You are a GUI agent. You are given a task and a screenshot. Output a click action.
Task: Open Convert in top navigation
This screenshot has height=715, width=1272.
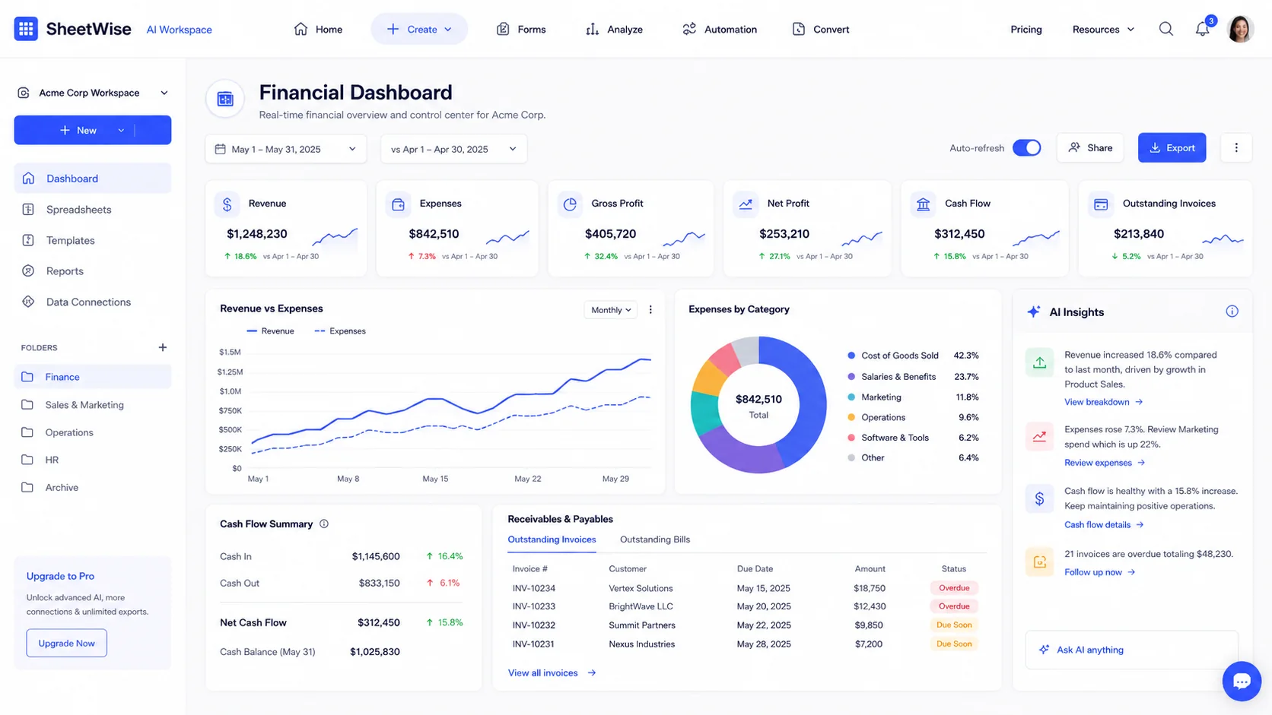pos(821,29)
